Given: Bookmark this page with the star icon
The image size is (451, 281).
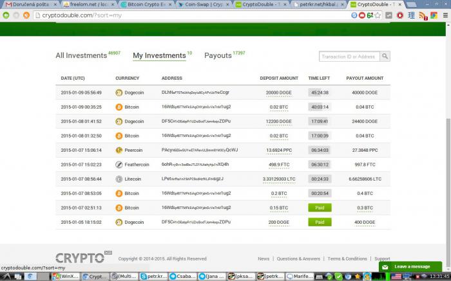Looking at the screenshot, I should [378, 15].
